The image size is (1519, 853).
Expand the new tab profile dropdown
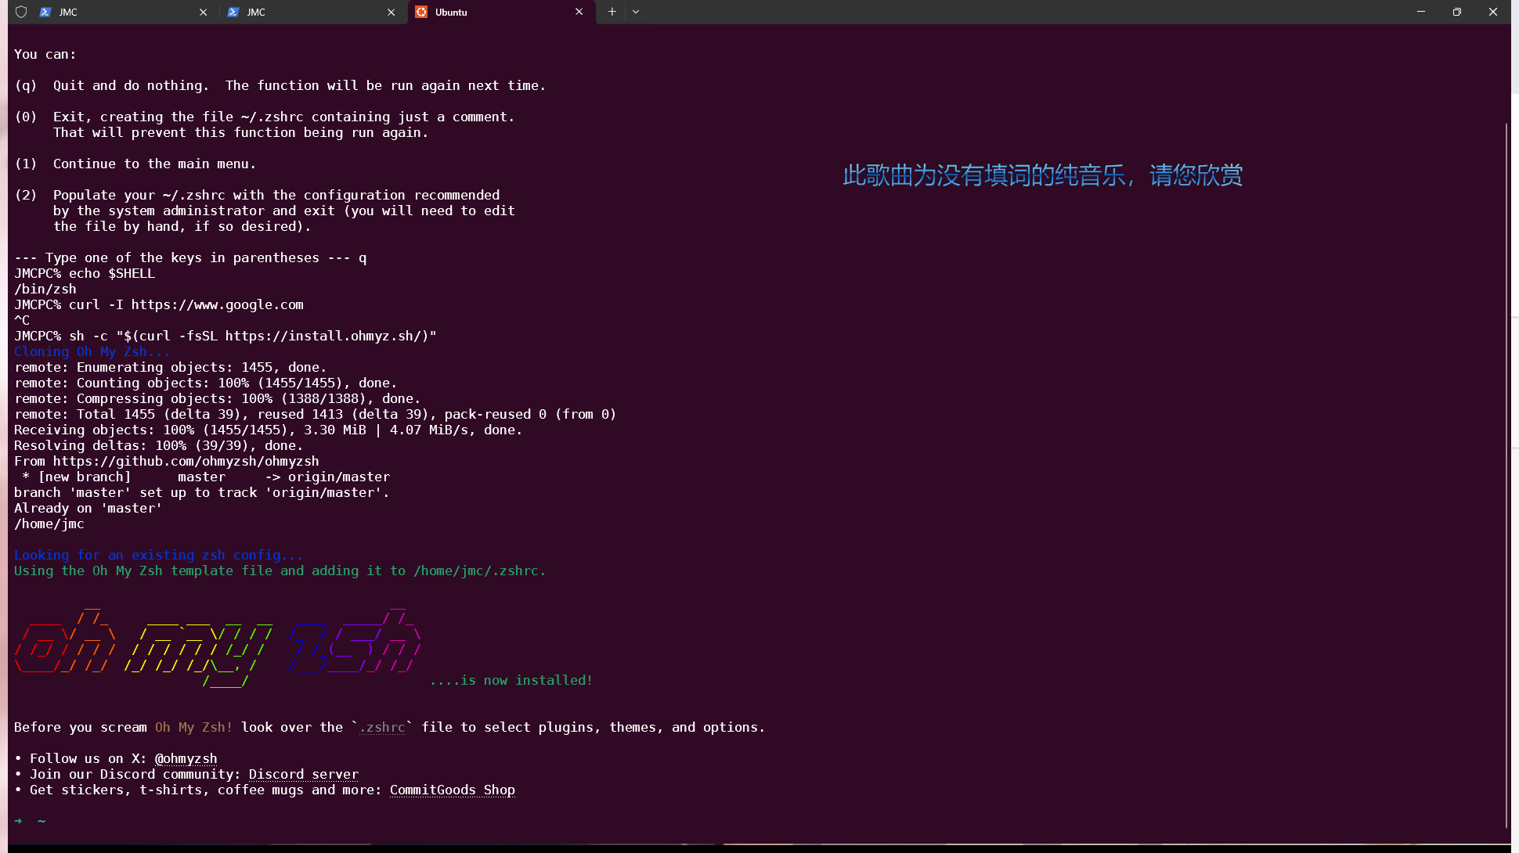(x=636, y=12)
